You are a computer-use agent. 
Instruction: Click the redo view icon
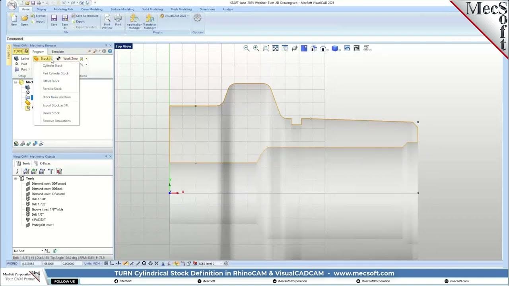click(x=356, y=48)
